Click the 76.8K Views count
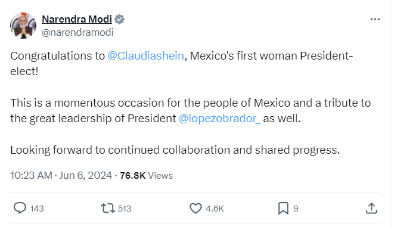This screenshot has height=227, width=394. [146, 176]
